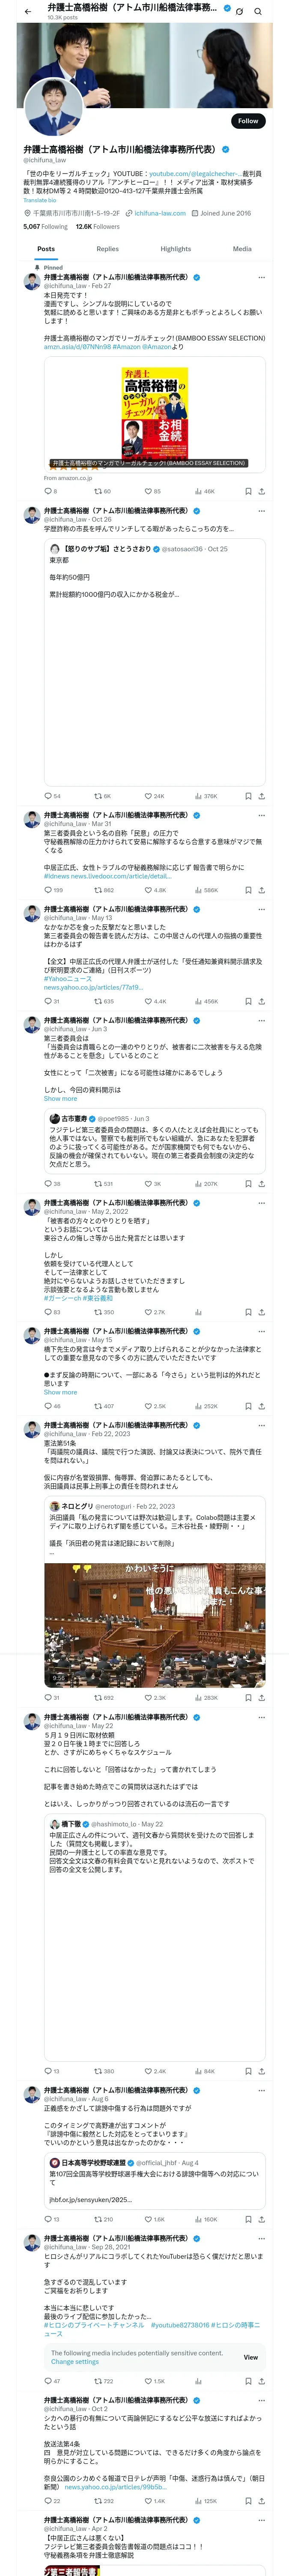Reply to the Jun 3 post
Viewport: 289px width, 2576px height.
[47, 1183]
